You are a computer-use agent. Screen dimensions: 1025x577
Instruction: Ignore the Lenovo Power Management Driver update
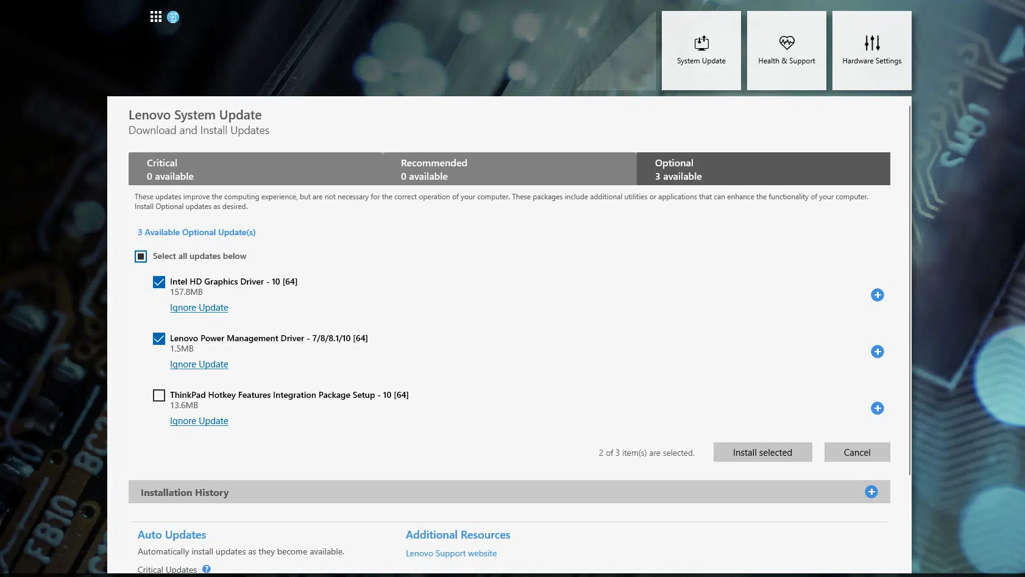coord(199,364)
